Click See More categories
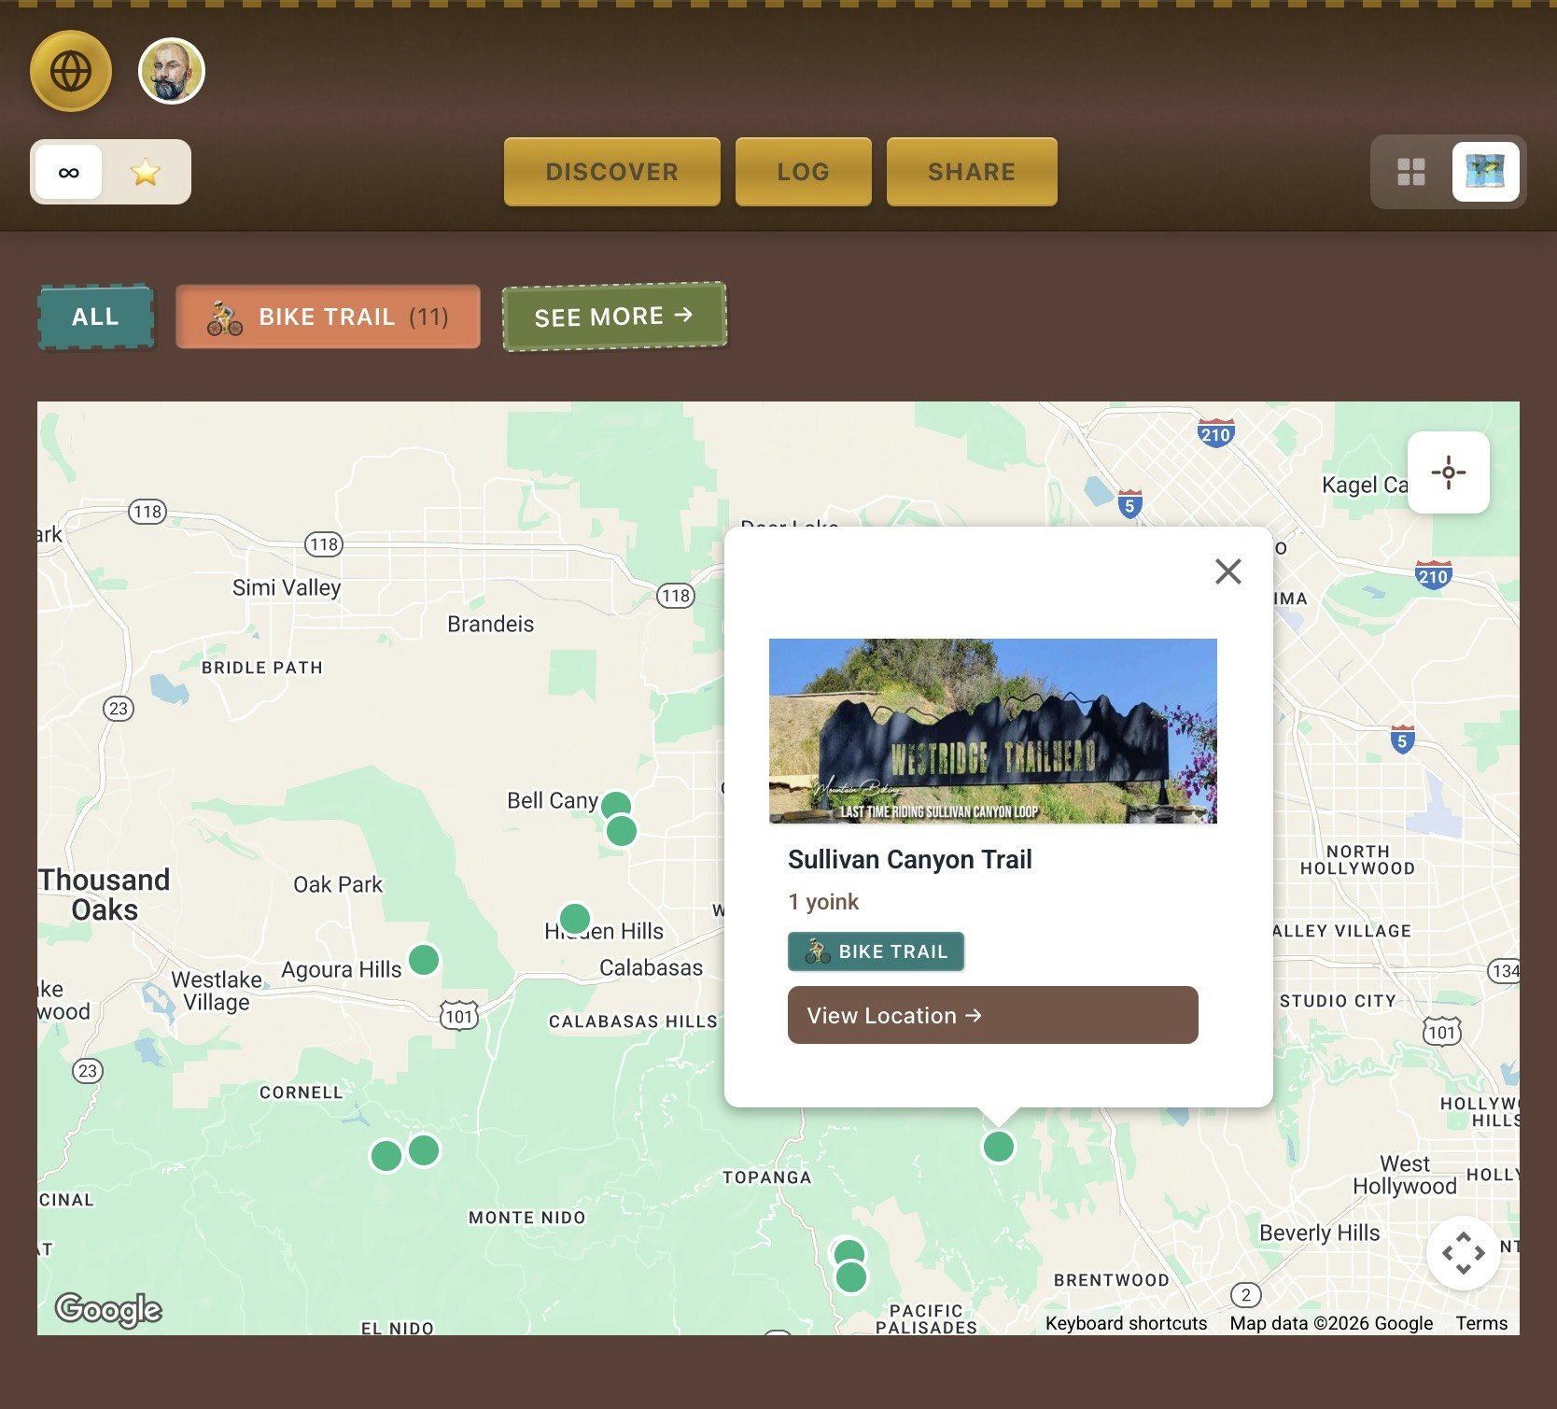This screenshot has height=1409, width=1557. coord(614,317)
